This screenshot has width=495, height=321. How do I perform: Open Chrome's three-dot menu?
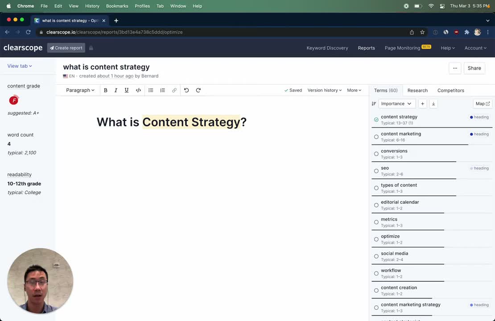coord(488,32)
